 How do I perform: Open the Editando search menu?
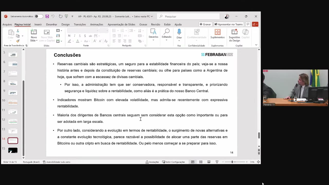(167, 35)
